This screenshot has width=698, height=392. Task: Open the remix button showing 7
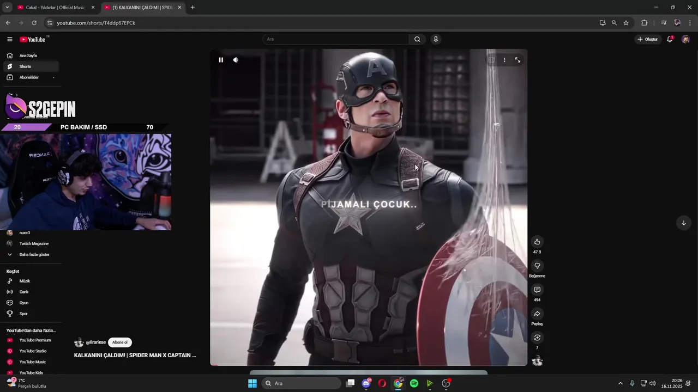(537, 338)
